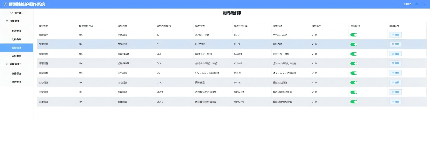Screen dimensions: 430x147
Task: Open configuration for row CLX.02
Action: tap(395, 63)
